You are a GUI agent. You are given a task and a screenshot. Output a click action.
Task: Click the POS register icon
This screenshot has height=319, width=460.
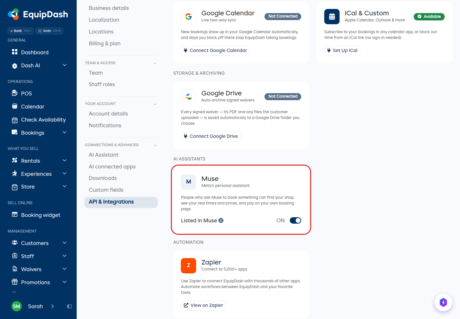tap(15, 93)
